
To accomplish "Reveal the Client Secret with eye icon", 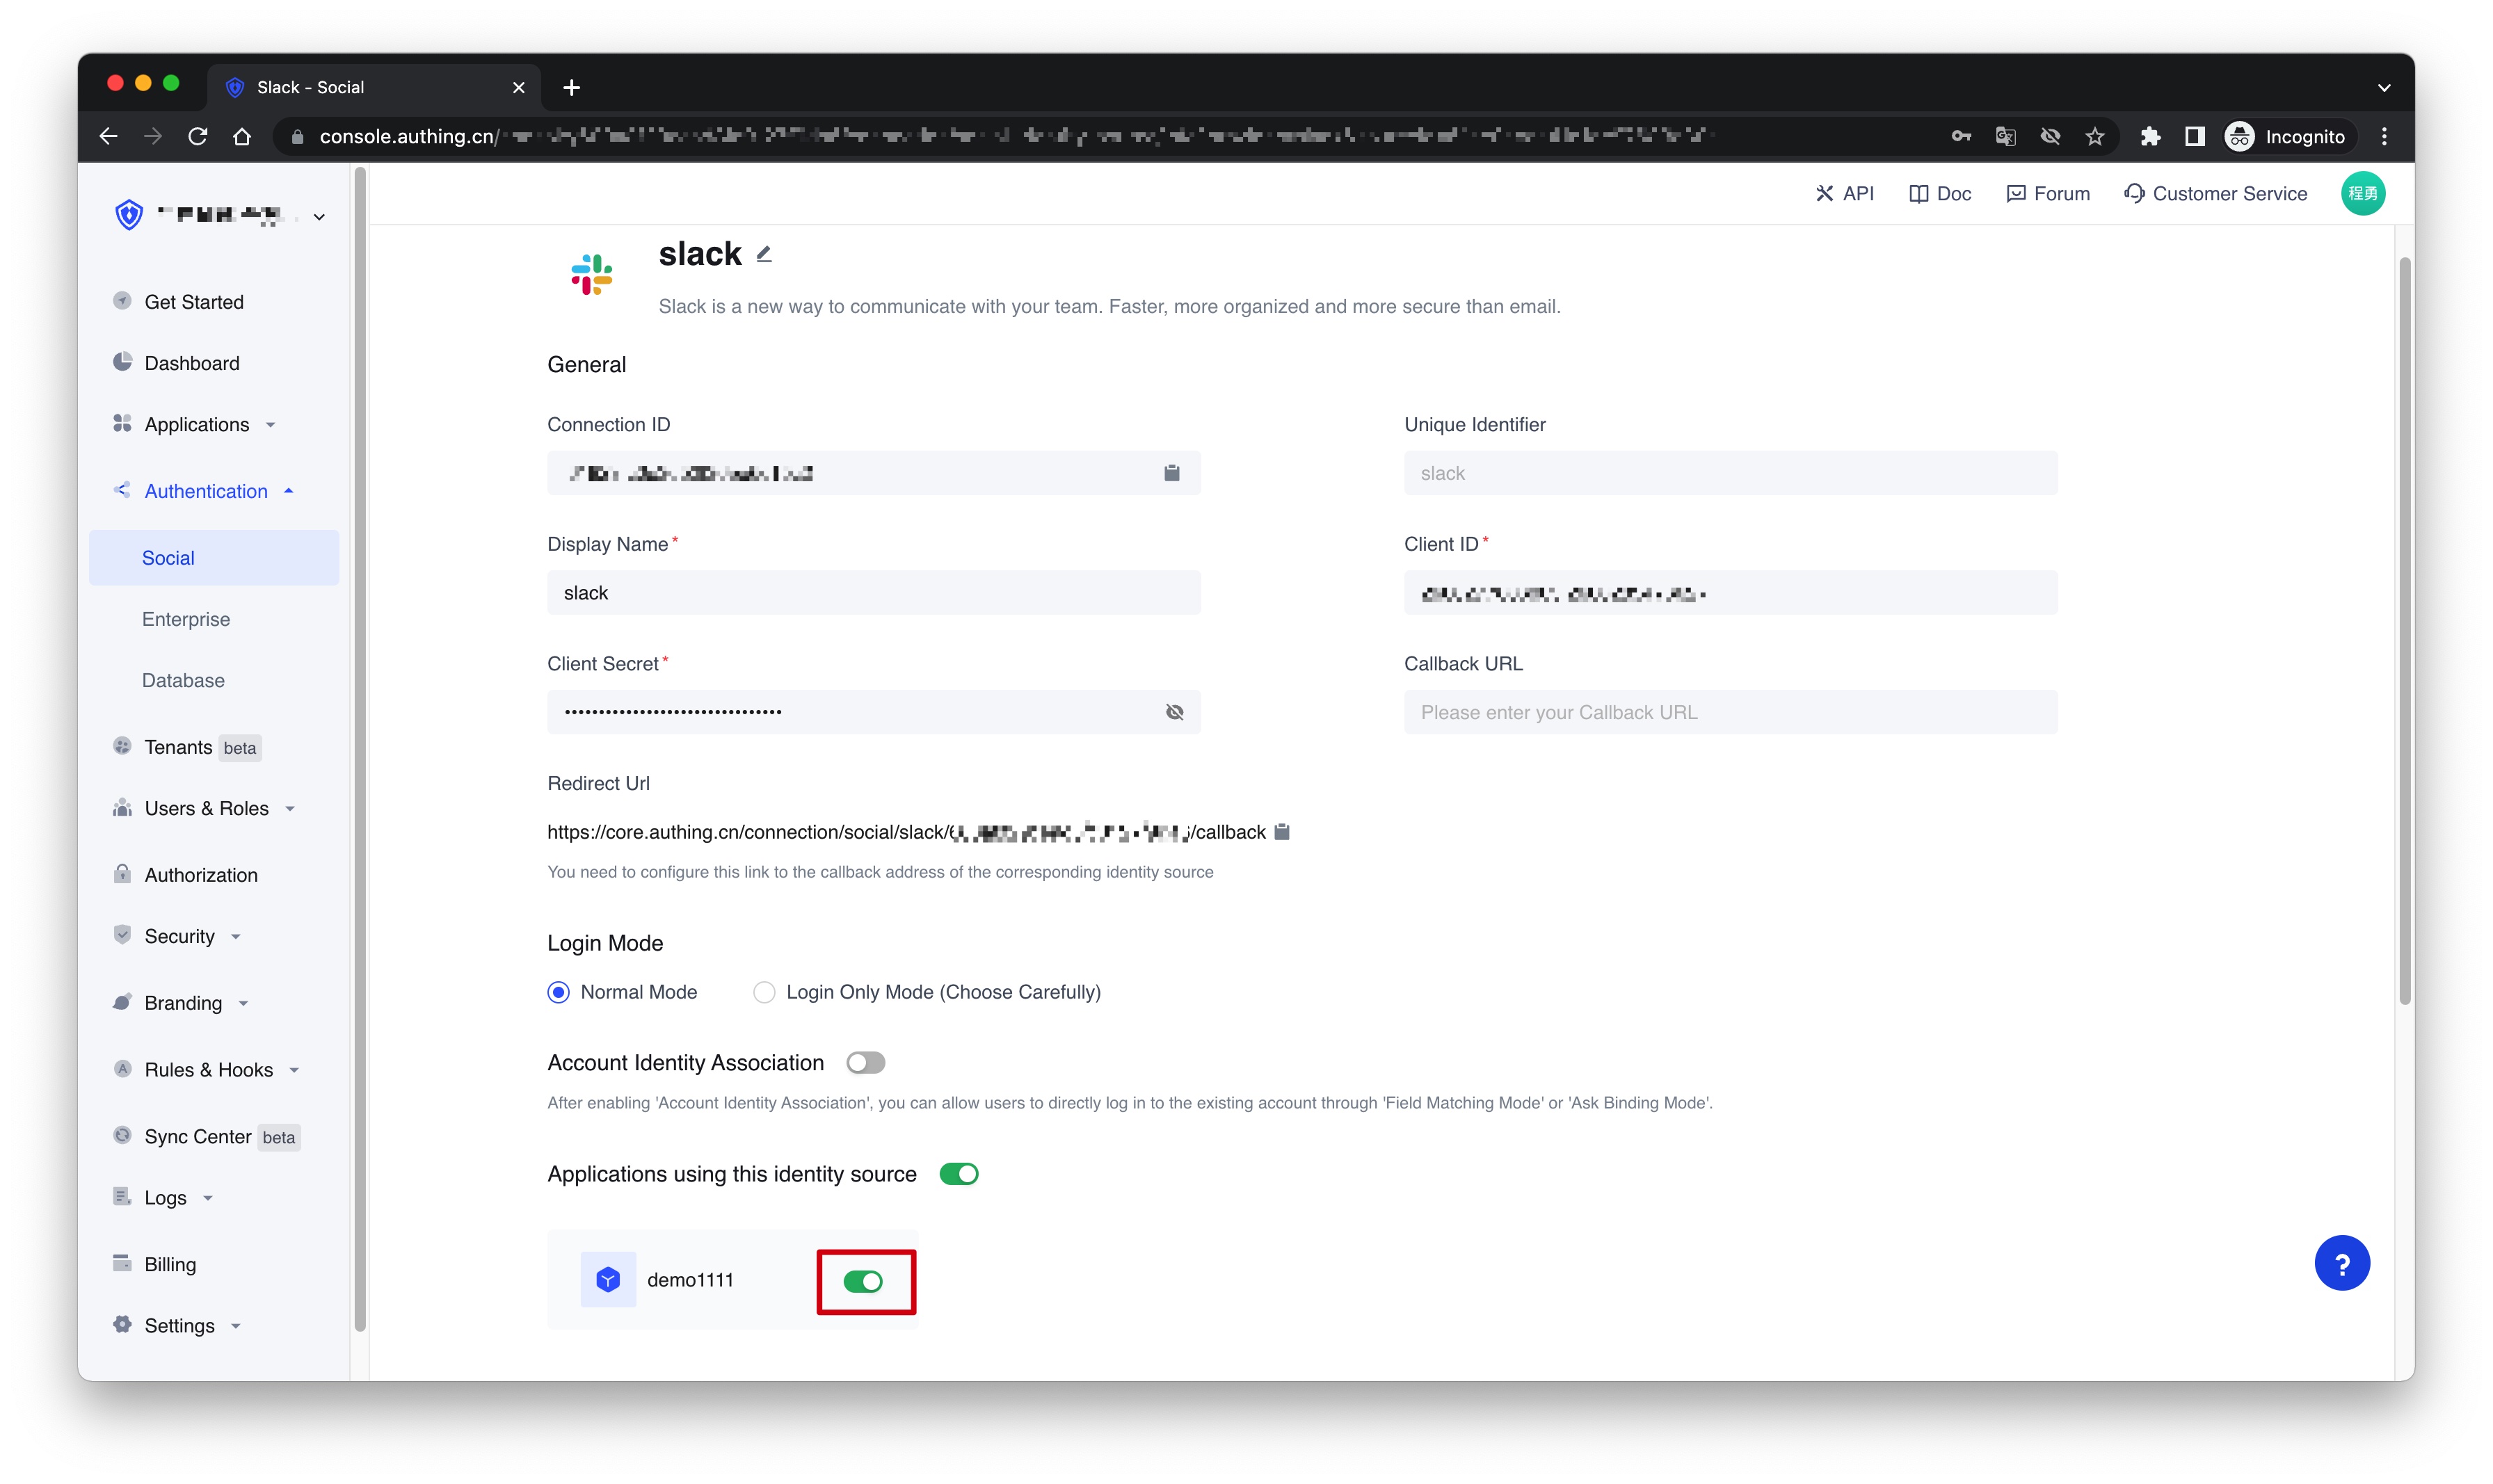I will click(1174, 712).
